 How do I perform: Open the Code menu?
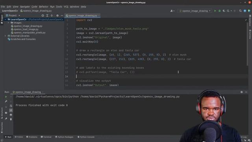(x=34, y=7)
